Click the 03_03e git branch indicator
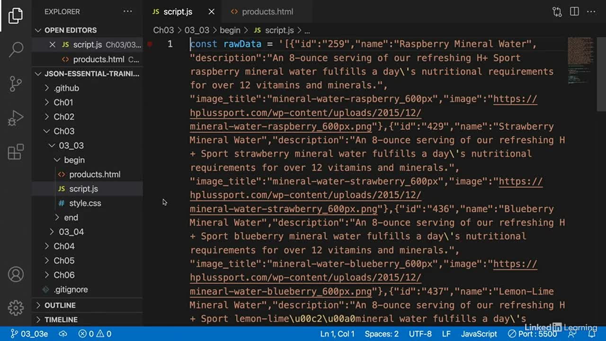Screen dimensions: 606x341 (x=29, y=334)
